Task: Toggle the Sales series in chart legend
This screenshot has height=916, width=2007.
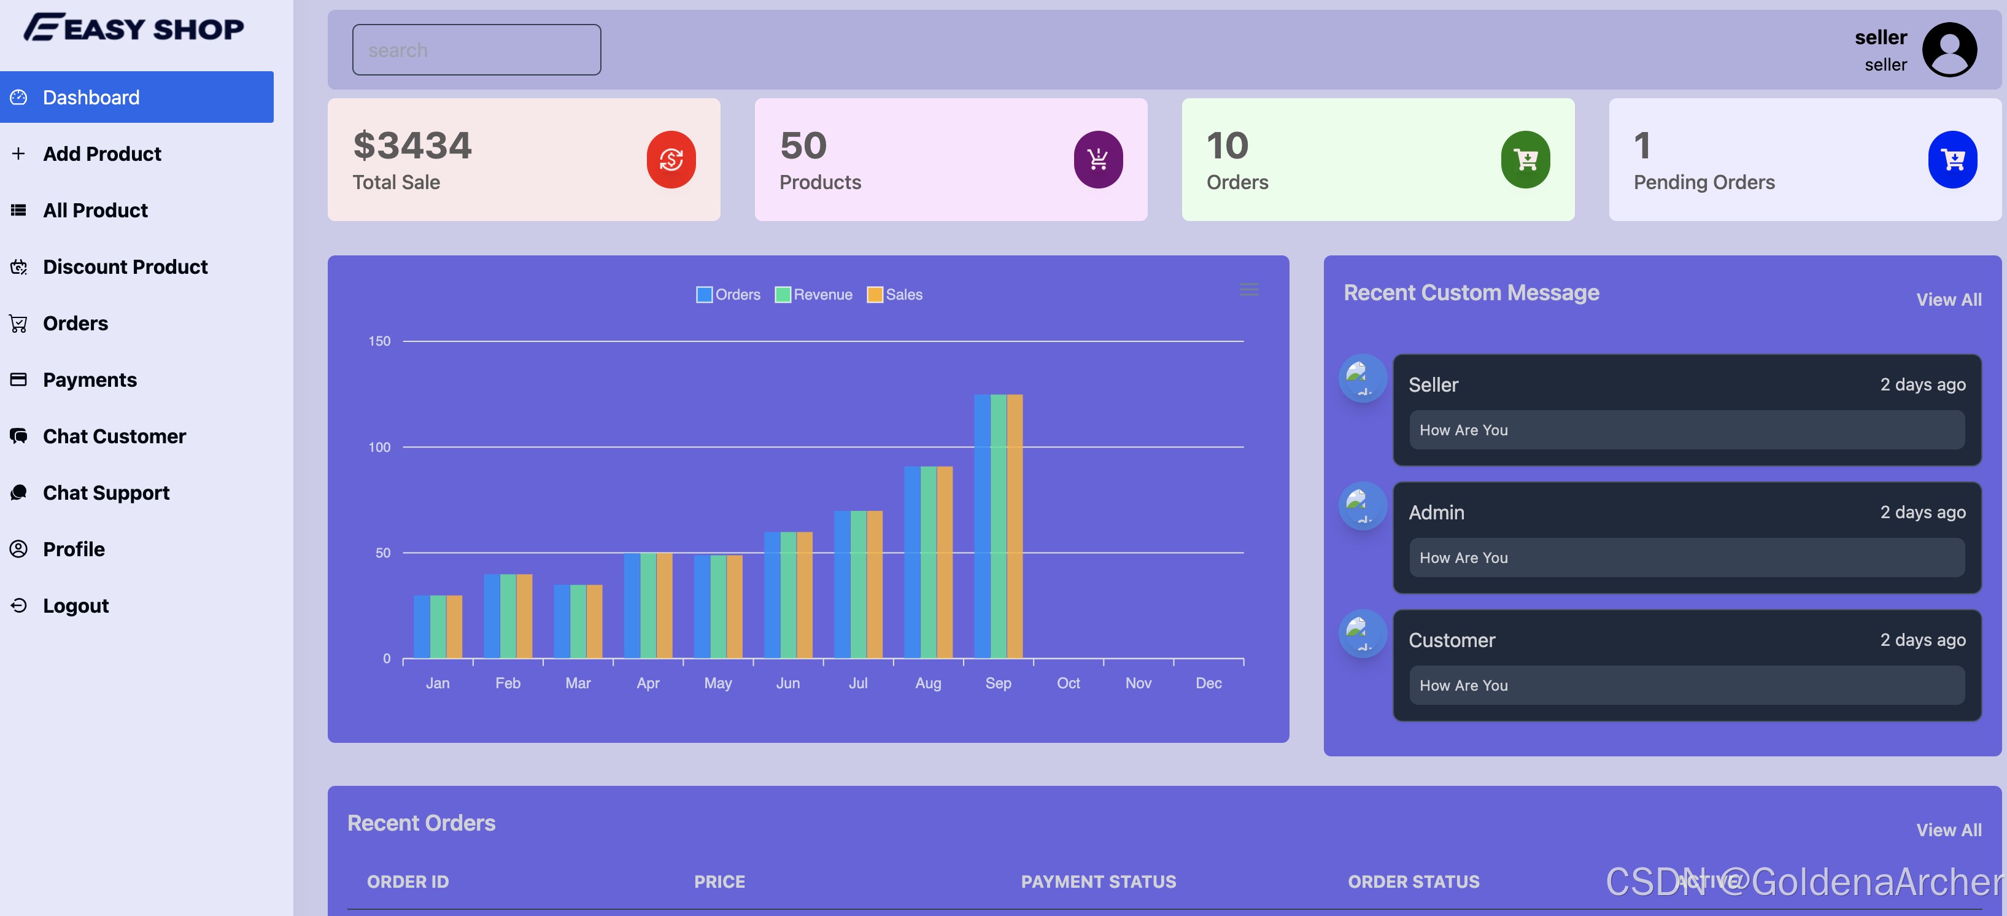Action: tap(894, 295)
